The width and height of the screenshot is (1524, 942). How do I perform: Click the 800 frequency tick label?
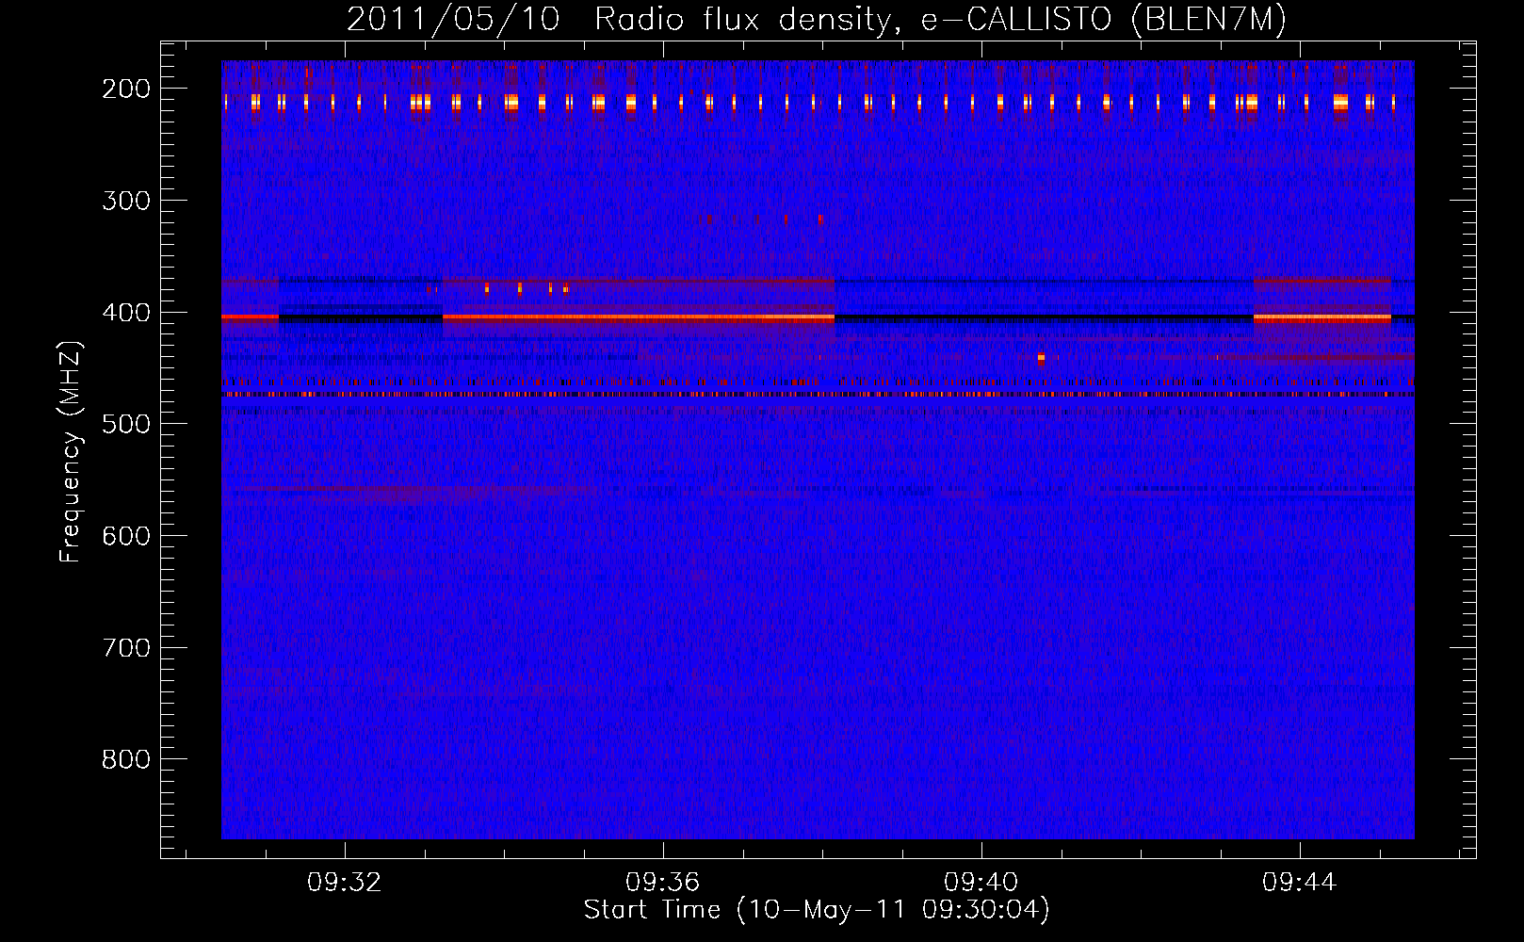[126, 759]
